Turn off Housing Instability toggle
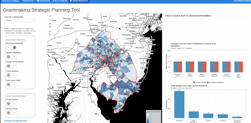Viewport: 251px width, 123px height. pos(11,48)
